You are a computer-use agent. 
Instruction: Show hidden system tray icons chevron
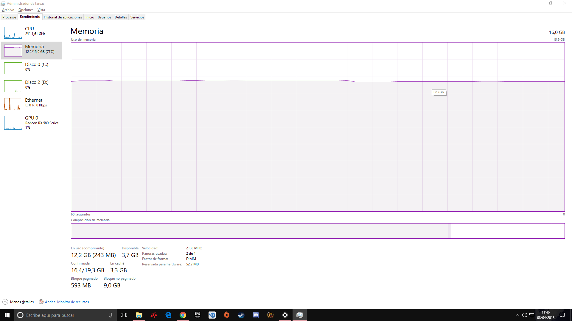pos(517,315)
